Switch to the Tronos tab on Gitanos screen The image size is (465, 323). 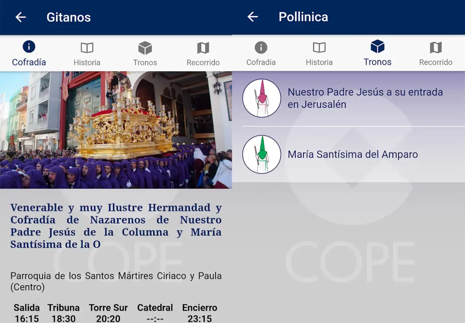[145, 52]
